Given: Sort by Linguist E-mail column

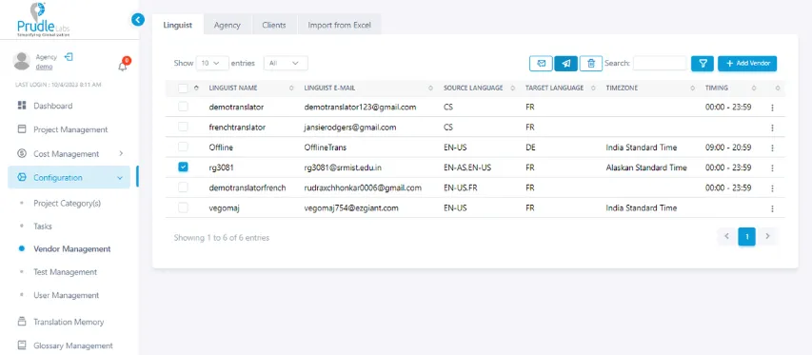Looking at the screenshot, I should click(368, 88).
